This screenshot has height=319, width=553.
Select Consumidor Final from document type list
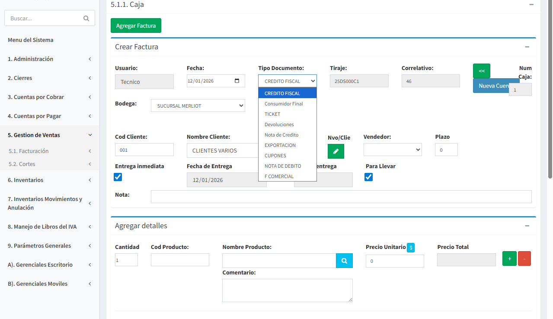284,104
